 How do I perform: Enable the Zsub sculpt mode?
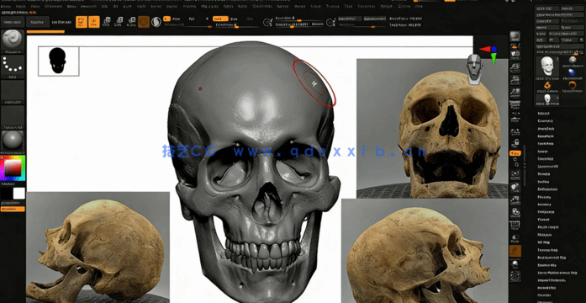pos(234,19)
